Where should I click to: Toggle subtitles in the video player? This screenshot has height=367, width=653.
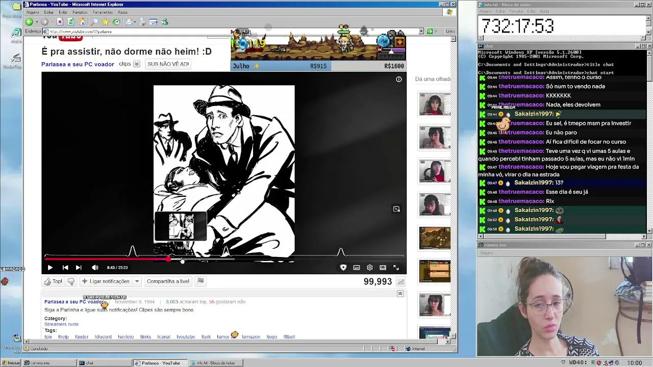(357, 268)
